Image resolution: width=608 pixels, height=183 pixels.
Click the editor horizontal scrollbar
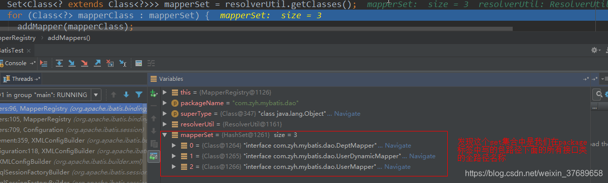click(x=256, y=29)
